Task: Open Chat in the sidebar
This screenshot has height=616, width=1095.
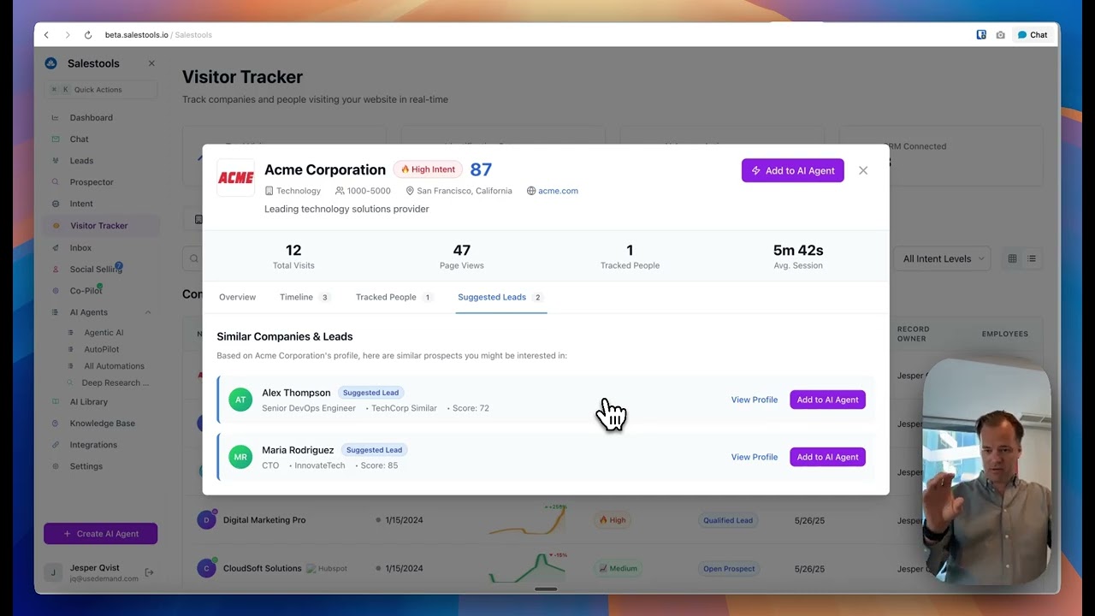Action: [x=79, y=139]
